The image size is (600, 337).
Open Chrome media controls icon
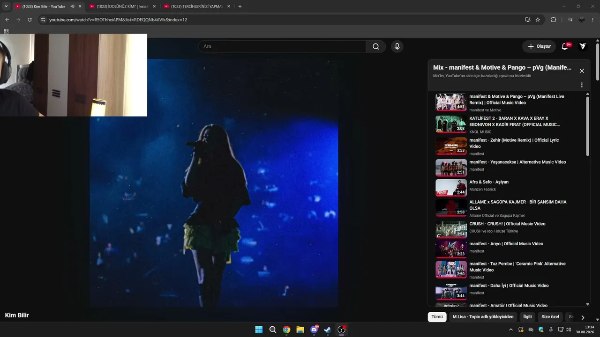click(570, 20)
